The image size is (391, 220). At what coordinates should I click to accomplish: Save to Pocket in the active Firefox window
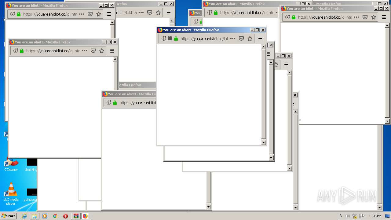pos(241,38)
